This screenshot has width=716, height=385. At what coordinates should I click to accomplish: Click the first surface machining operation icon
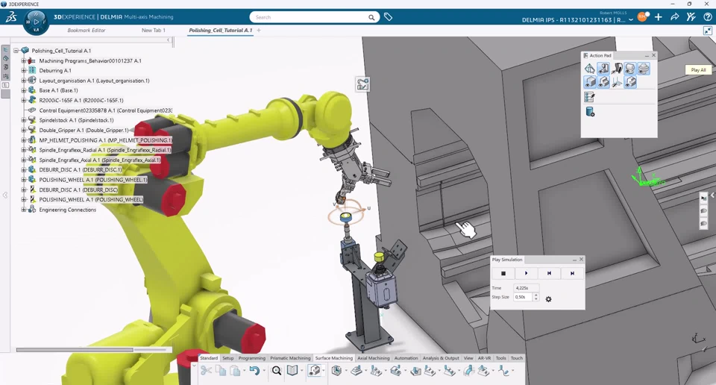tap(336, 370)
